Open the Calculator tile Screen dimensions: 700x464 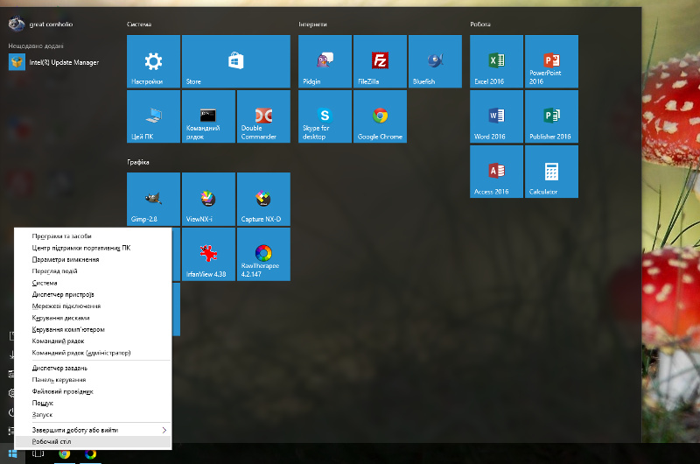(x=552, y=172)
